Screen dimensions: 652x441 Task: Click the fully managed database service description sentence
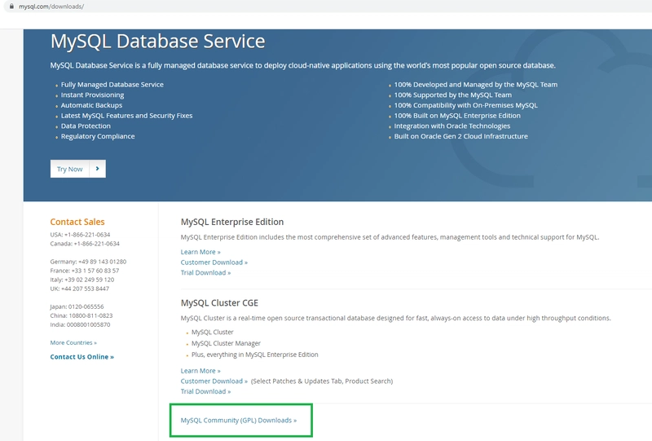click(x=302, y=66)
